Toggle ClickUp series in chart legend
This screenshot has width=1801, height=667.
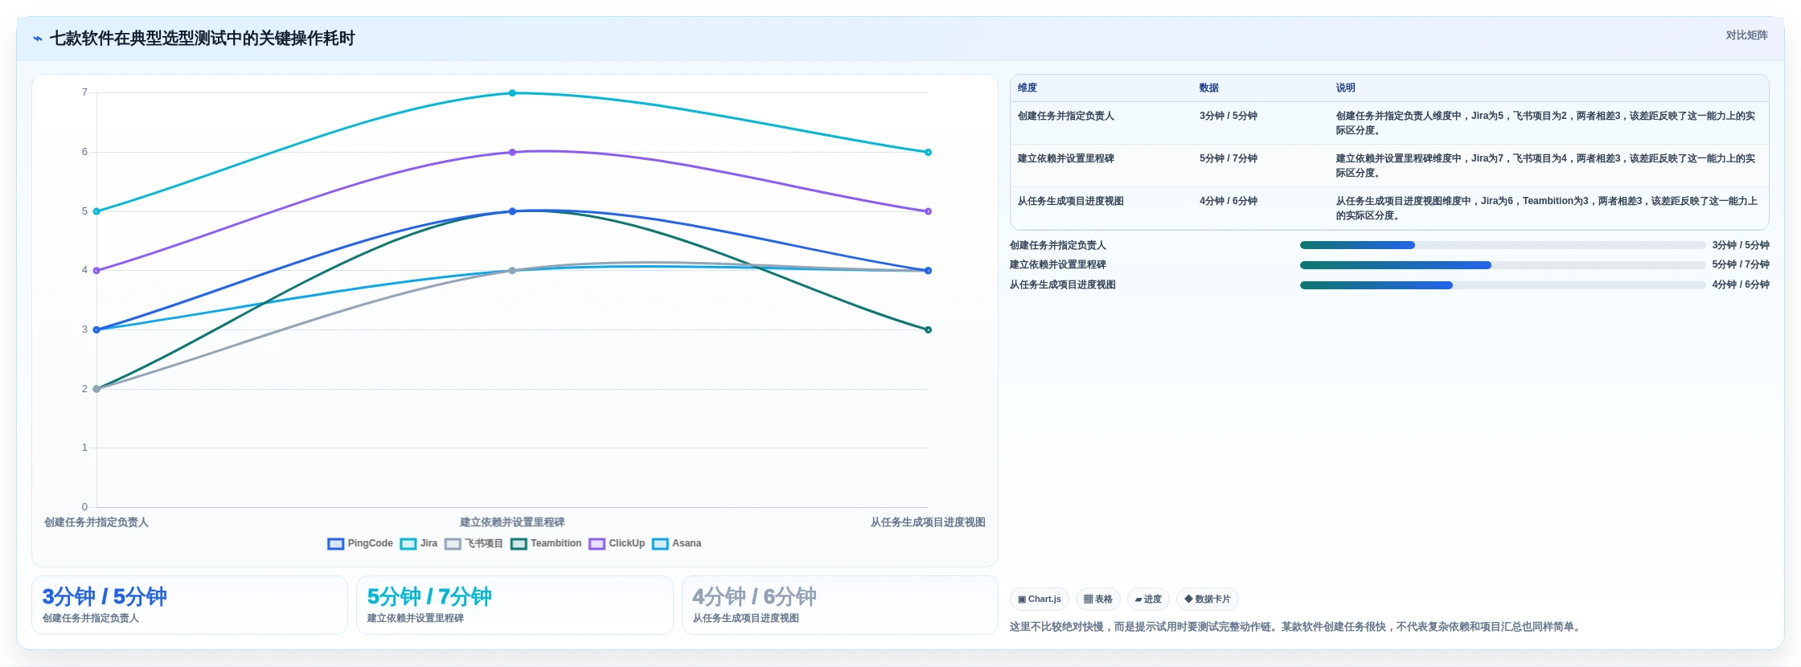[617, 544]
